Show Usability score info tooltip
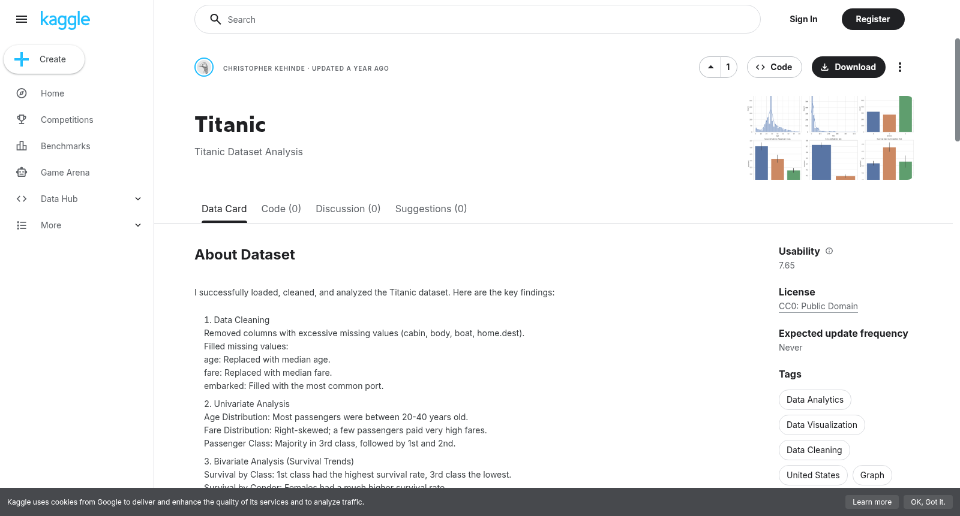 tap(829, 251)
